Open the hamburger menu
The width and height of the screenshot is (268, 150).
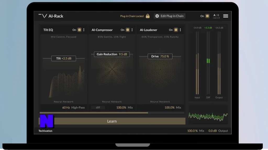click(x=226, y=16)
